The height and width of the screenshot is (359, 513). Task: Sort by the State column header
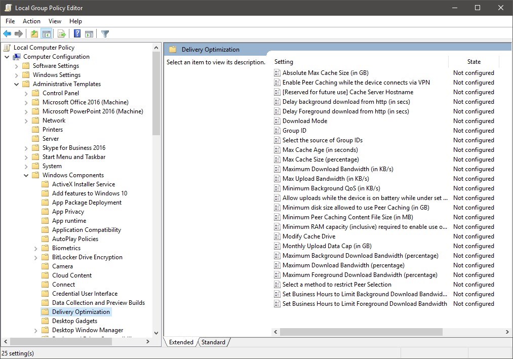coord(473,62)
